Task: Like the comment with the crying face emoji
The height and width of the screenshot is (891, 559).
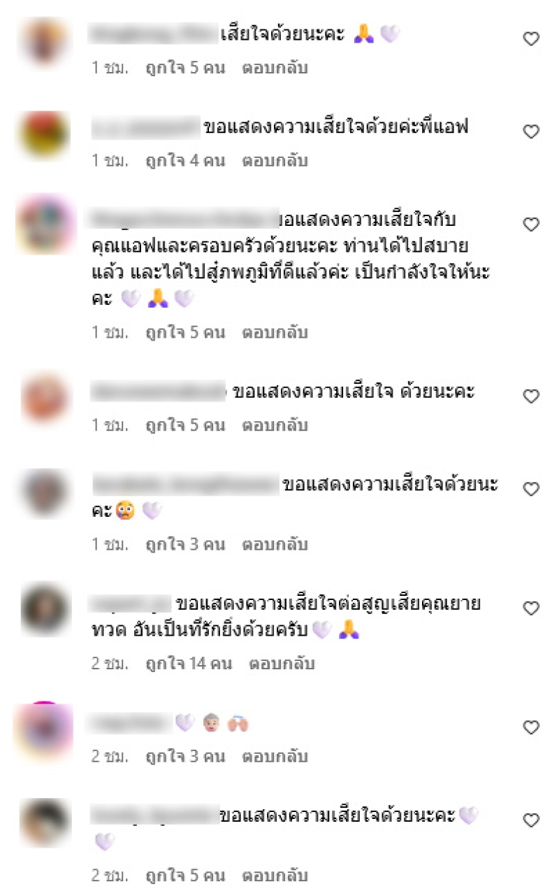Action: pos(532,490)
